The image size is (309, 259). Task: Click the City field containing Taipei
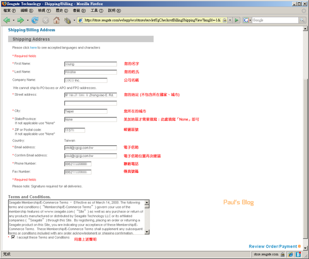pos(85,111)
